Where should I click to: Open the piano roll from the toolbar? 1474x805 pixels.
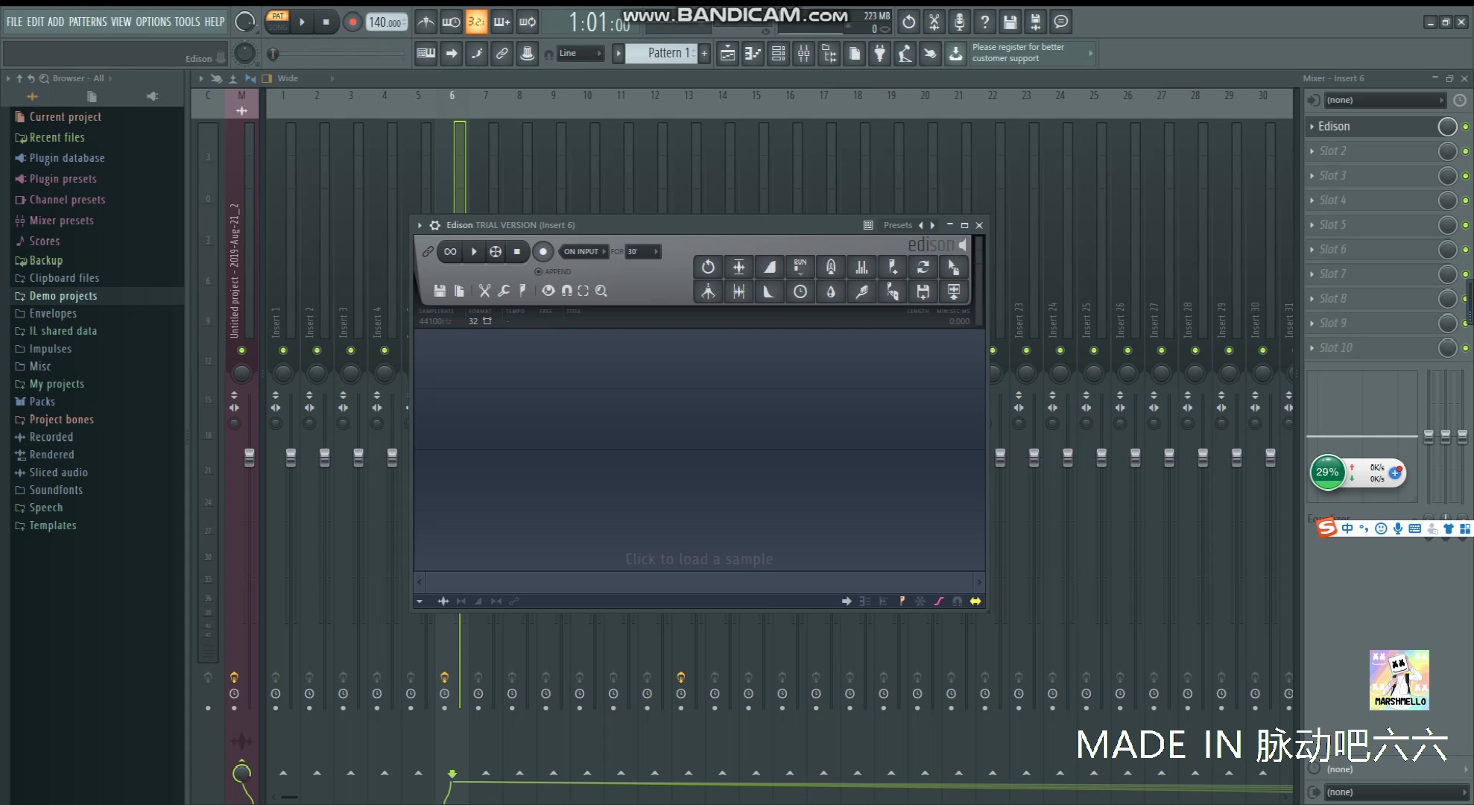click(753, 53)
